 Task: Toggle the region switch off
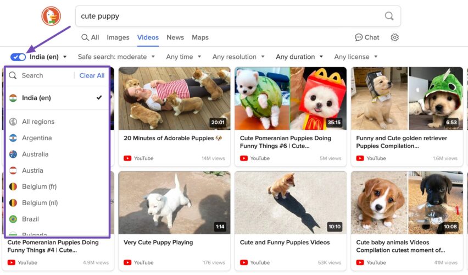point(18,57)
